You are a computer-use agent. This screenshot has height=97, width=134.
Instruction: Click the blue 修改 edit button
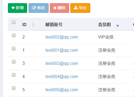click(38, 8)
